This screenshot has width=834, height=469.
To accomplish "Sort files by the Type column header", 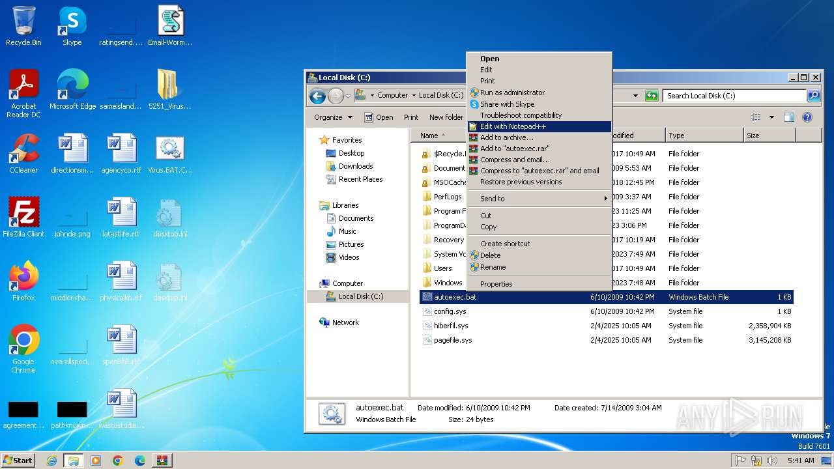I will 704,135.
